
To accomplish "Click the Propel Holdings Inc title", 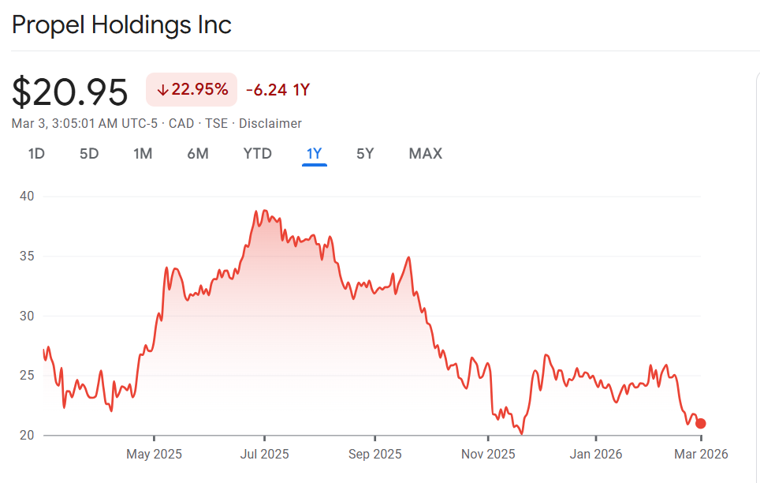I will pyautogui.click(x=121, y=24).
